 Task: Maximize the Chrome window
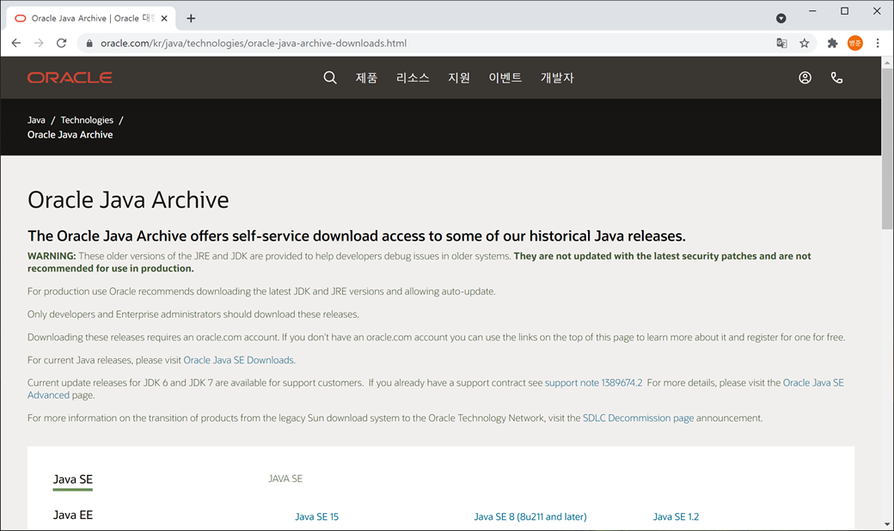tap(844, 11)
